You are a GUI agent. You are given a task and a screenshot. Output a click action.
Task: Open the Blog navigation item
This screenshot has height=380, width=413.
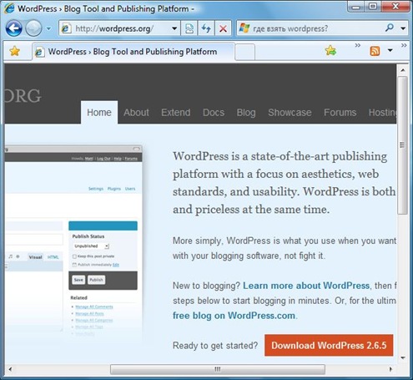coord(246,113)
